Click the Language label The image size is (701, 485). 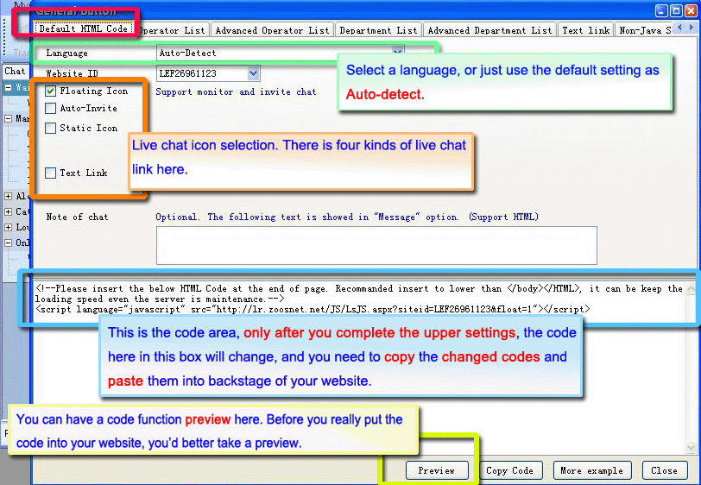coord(66,54)
